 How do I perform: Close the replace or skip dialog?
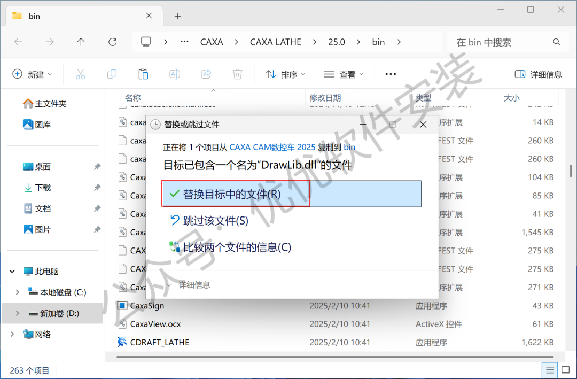423,125
